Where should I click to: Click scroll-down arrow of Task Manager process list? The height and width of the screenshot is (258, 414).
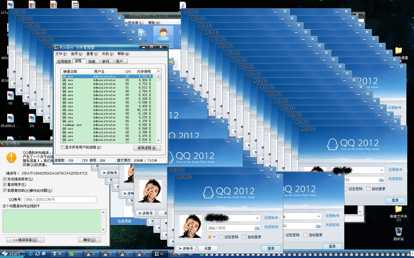[158, 140]
